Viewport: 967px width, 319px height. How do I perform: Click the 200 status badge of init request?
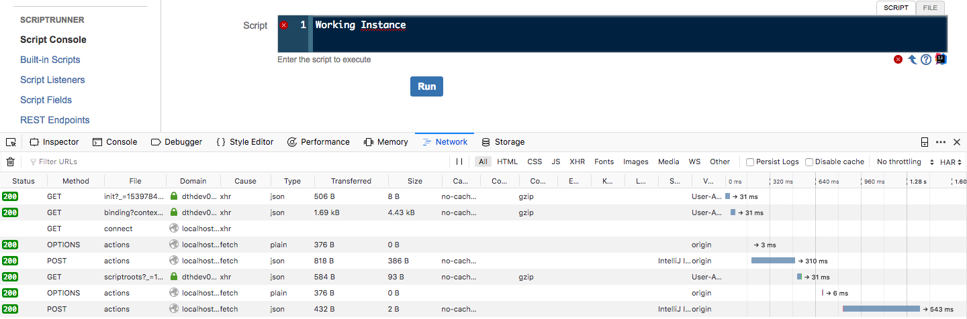tap(10, 196)
